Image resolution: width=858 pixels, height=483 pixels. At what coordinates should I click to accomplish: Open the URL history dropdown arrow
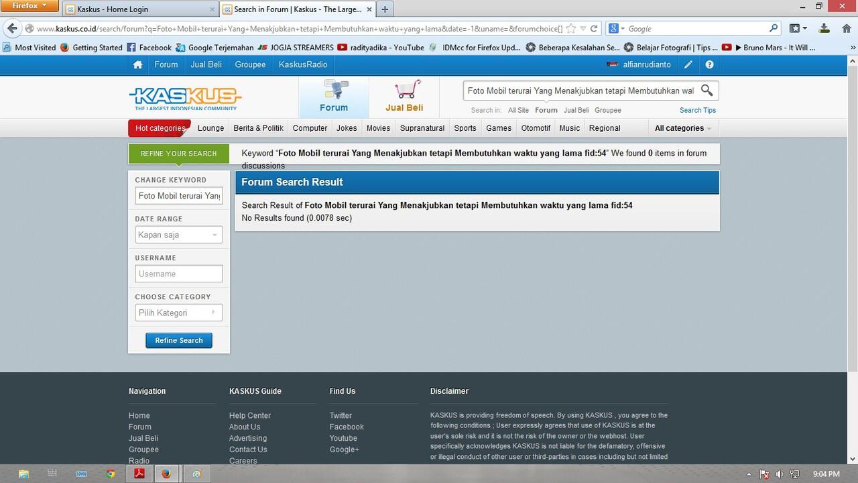[583, 29]
